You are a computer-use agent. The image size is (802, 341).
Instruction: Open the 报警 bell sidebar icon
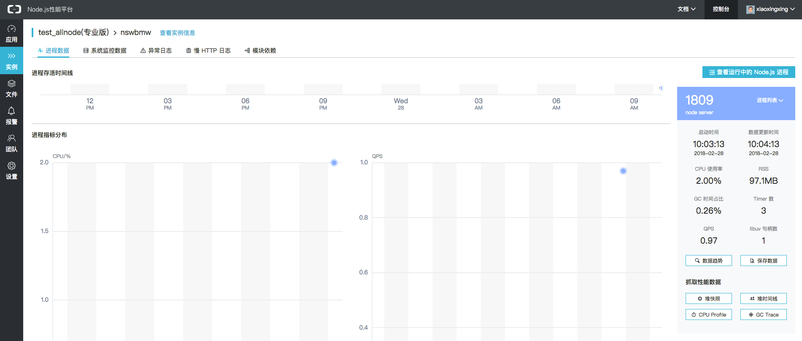[11, 116]
